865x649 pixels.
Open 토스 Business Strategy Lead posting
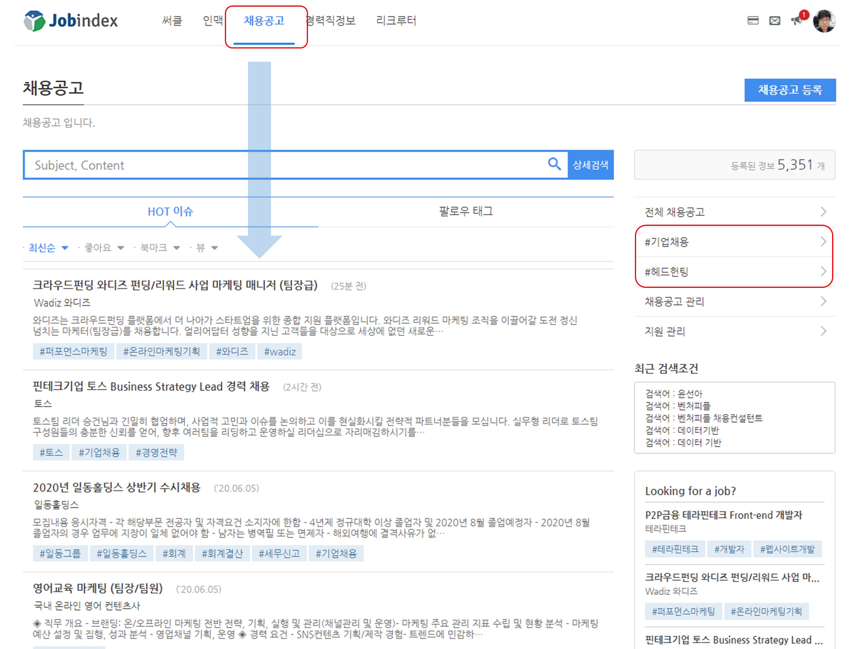coord(151,387)
